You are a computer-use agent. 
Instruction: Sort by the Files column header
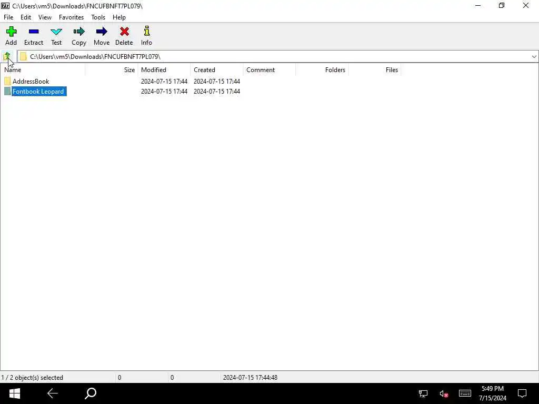375,70
